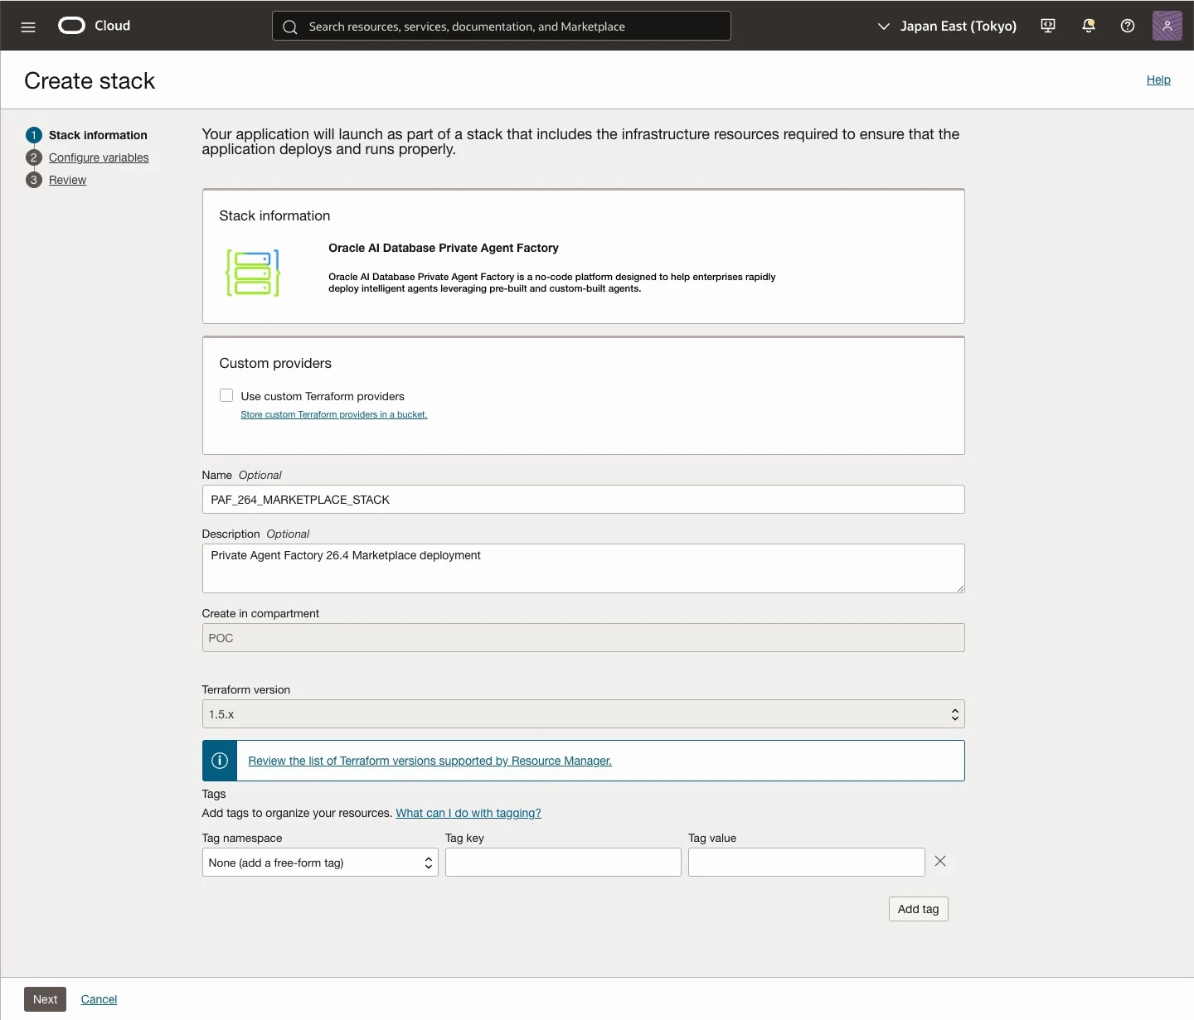
Task: Go to the Configure variables step
Action: pos(99,157)
